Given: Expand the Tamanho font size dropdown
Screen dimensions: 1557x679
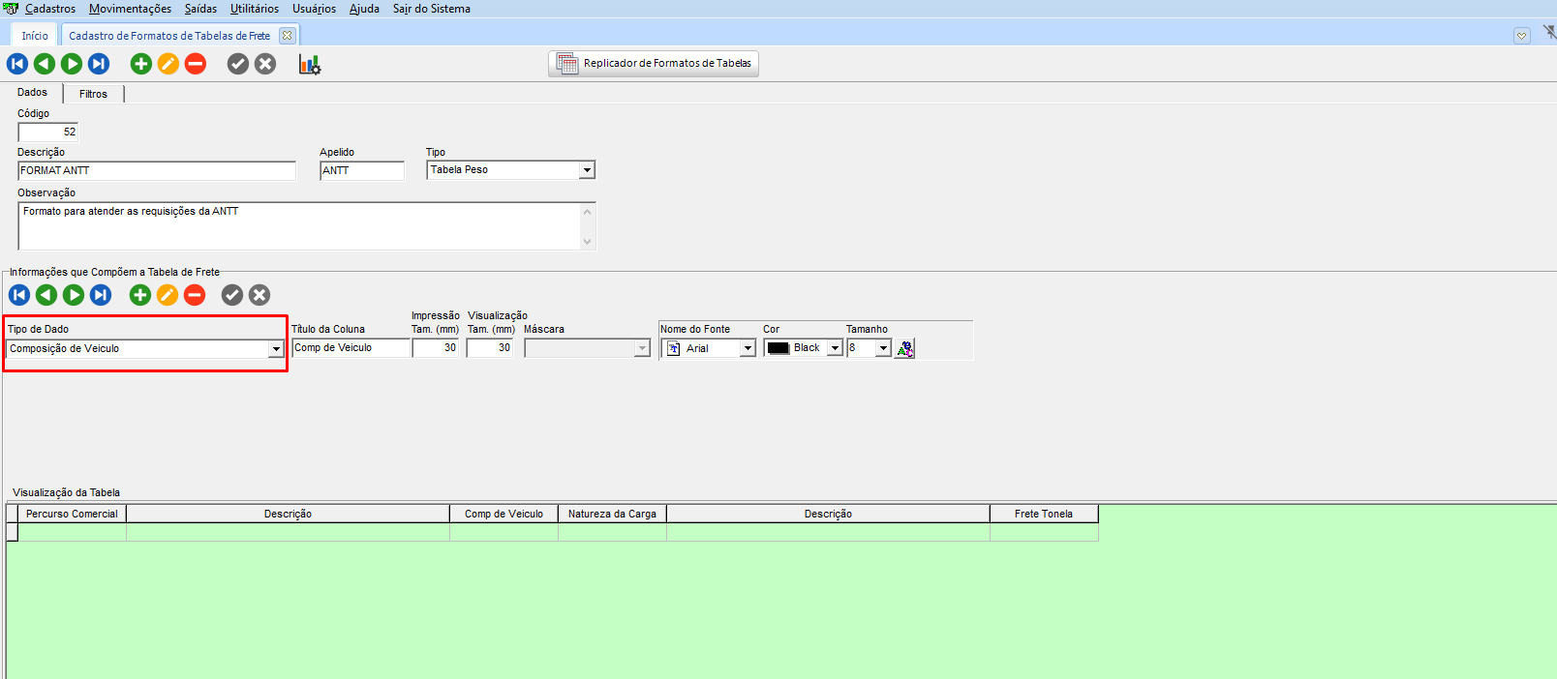Looking at the screenshot, I should pyautogui.click(x=883, y=348).
